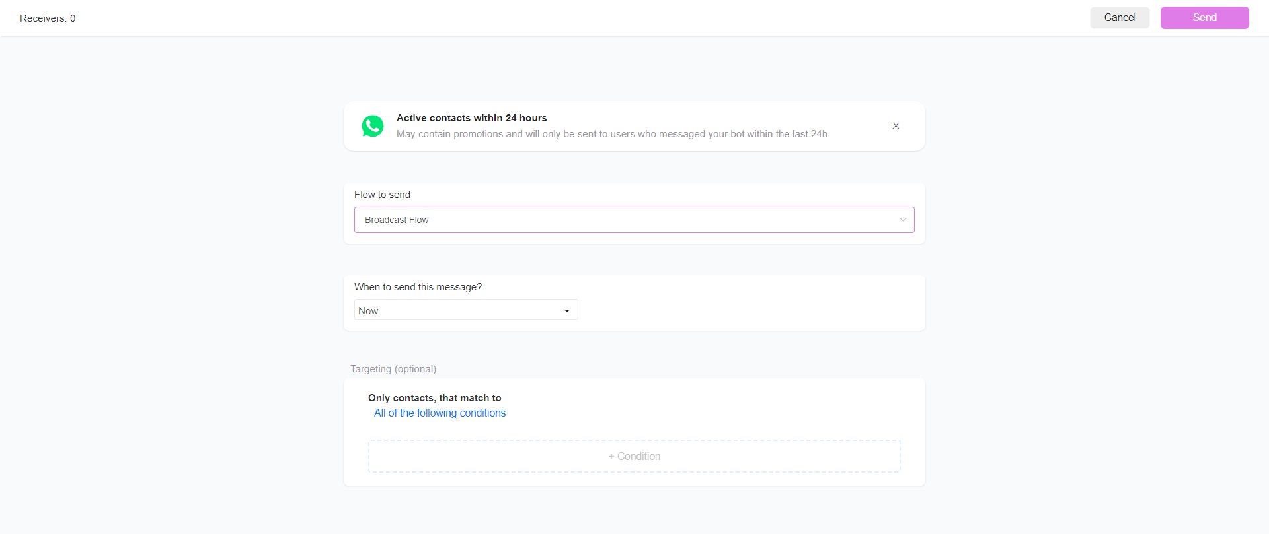
Task: Click the May contain promotions description text
Action: tap(613, 134)
